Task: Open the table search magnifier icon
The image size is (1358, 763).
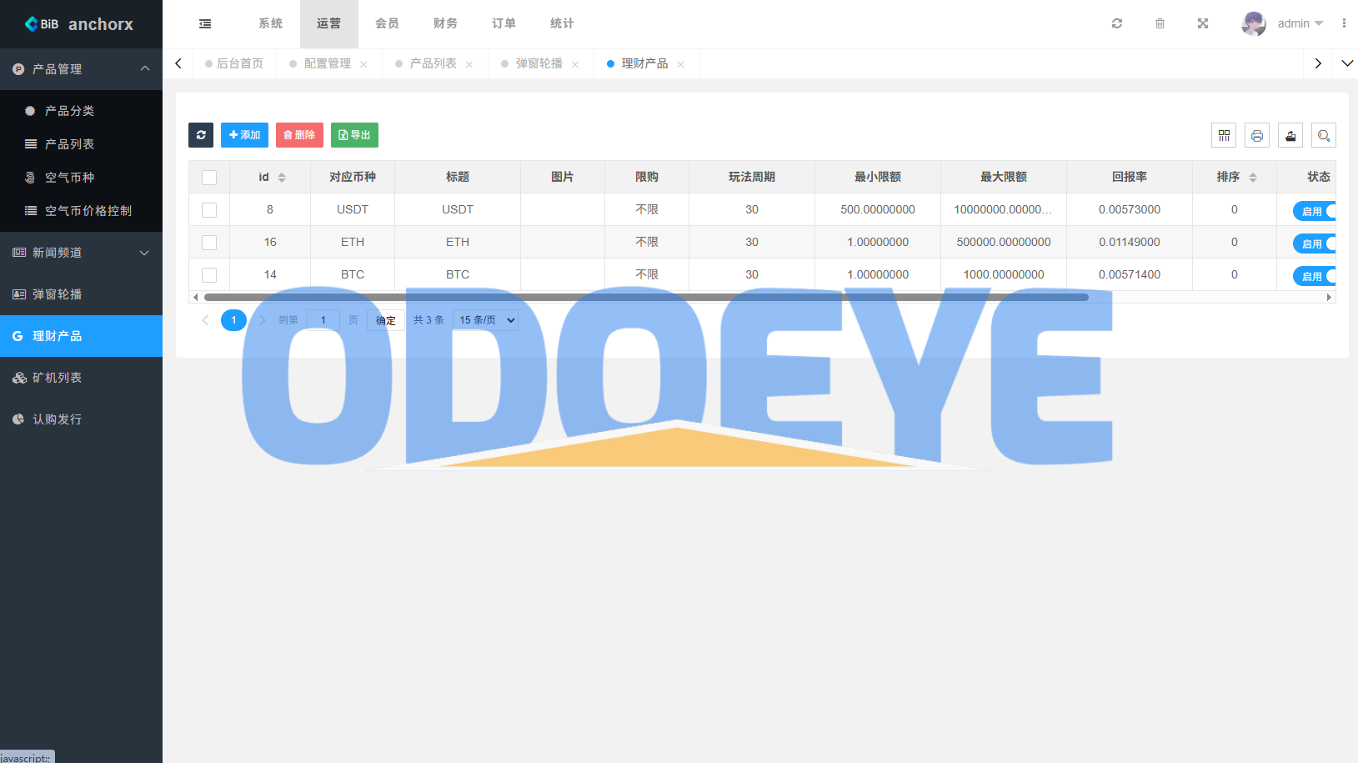Action: [x=1324, y=135]
